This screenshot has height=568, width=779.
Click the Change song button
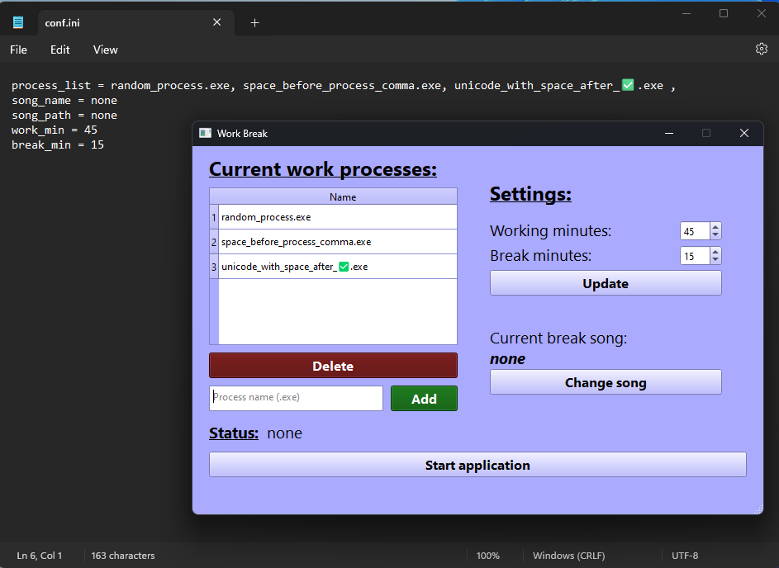606,382
